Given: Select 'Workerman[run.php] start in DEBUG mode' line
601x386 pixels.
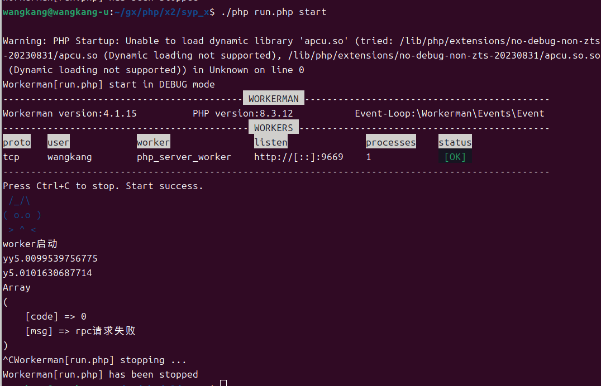Looking at the screenshot, I should pyautogui.click(x=109, y=84).
